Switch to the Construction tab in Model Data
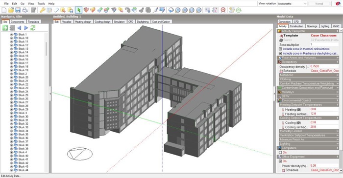Screen dimensions: 343x178 coord(296,26)
